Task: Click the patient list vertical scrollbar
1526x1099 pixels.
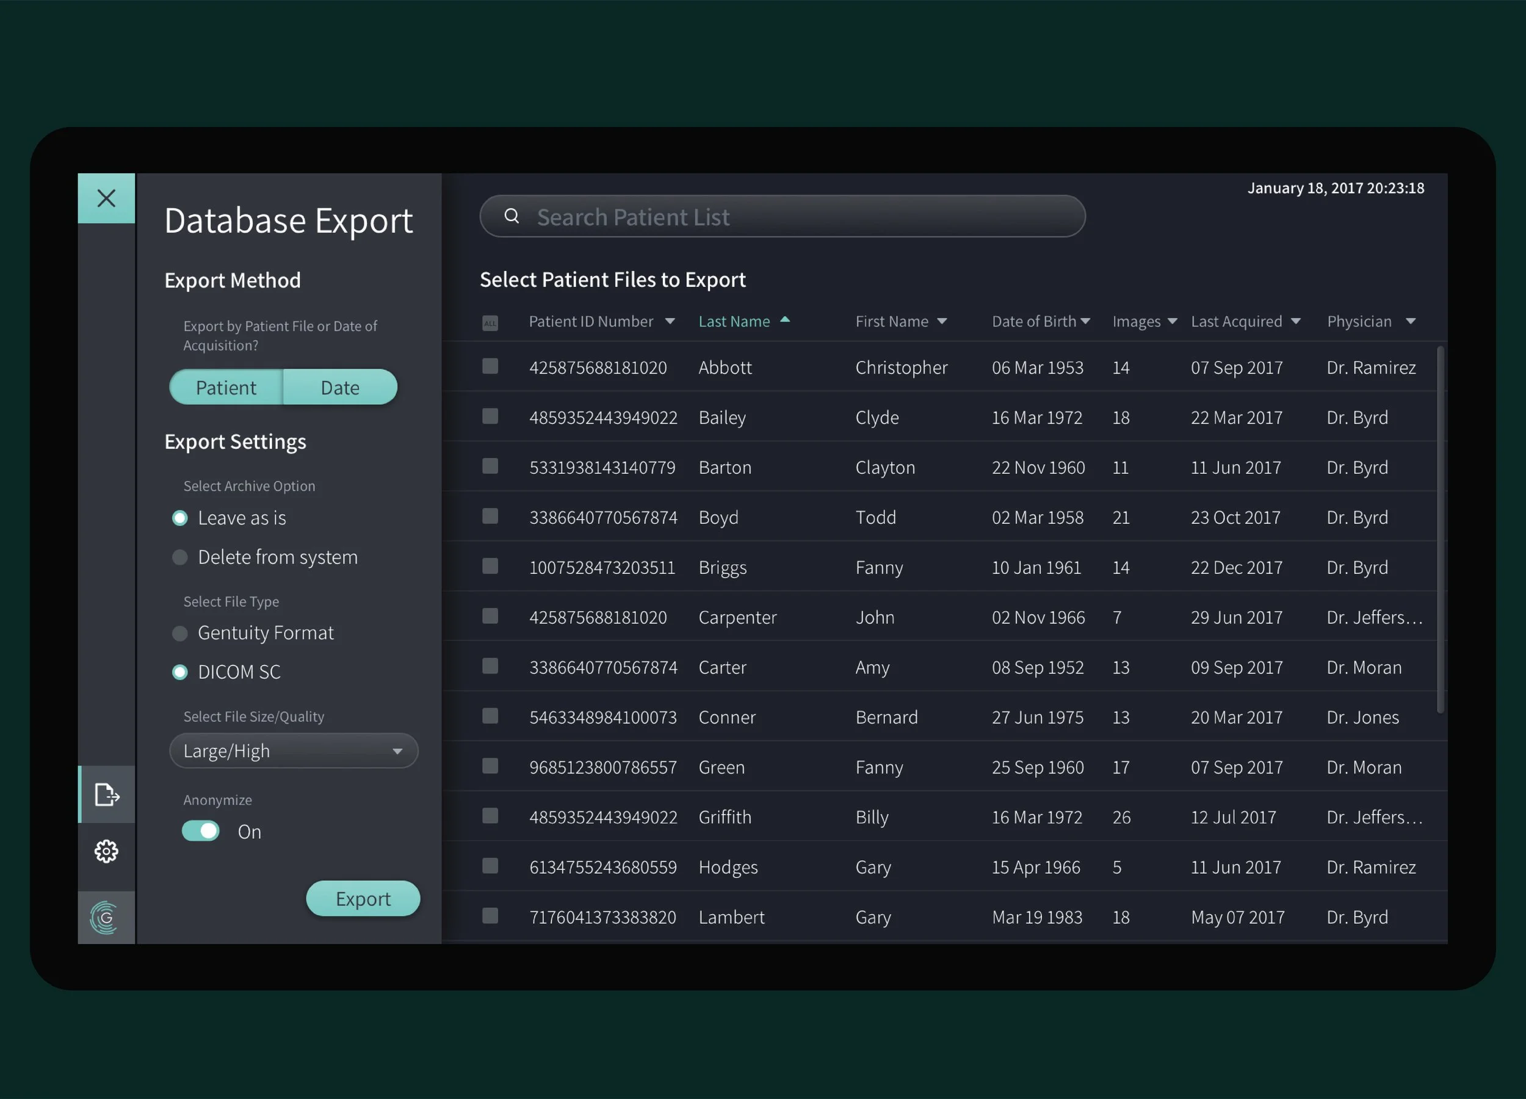Action: (1440, 528)
